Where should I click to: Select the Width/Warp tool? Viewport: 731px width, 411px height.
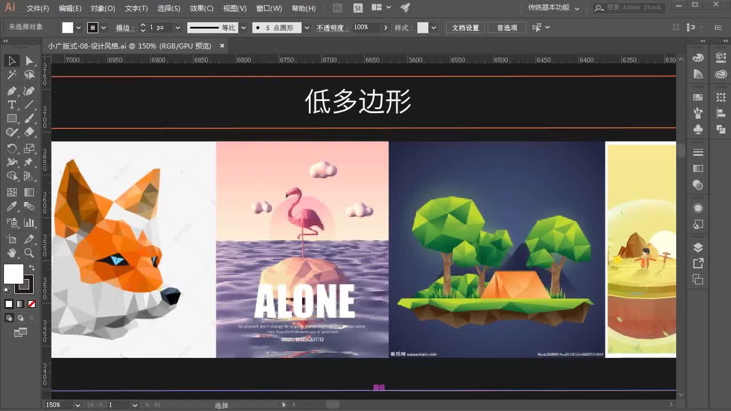(x=11, y=162)
